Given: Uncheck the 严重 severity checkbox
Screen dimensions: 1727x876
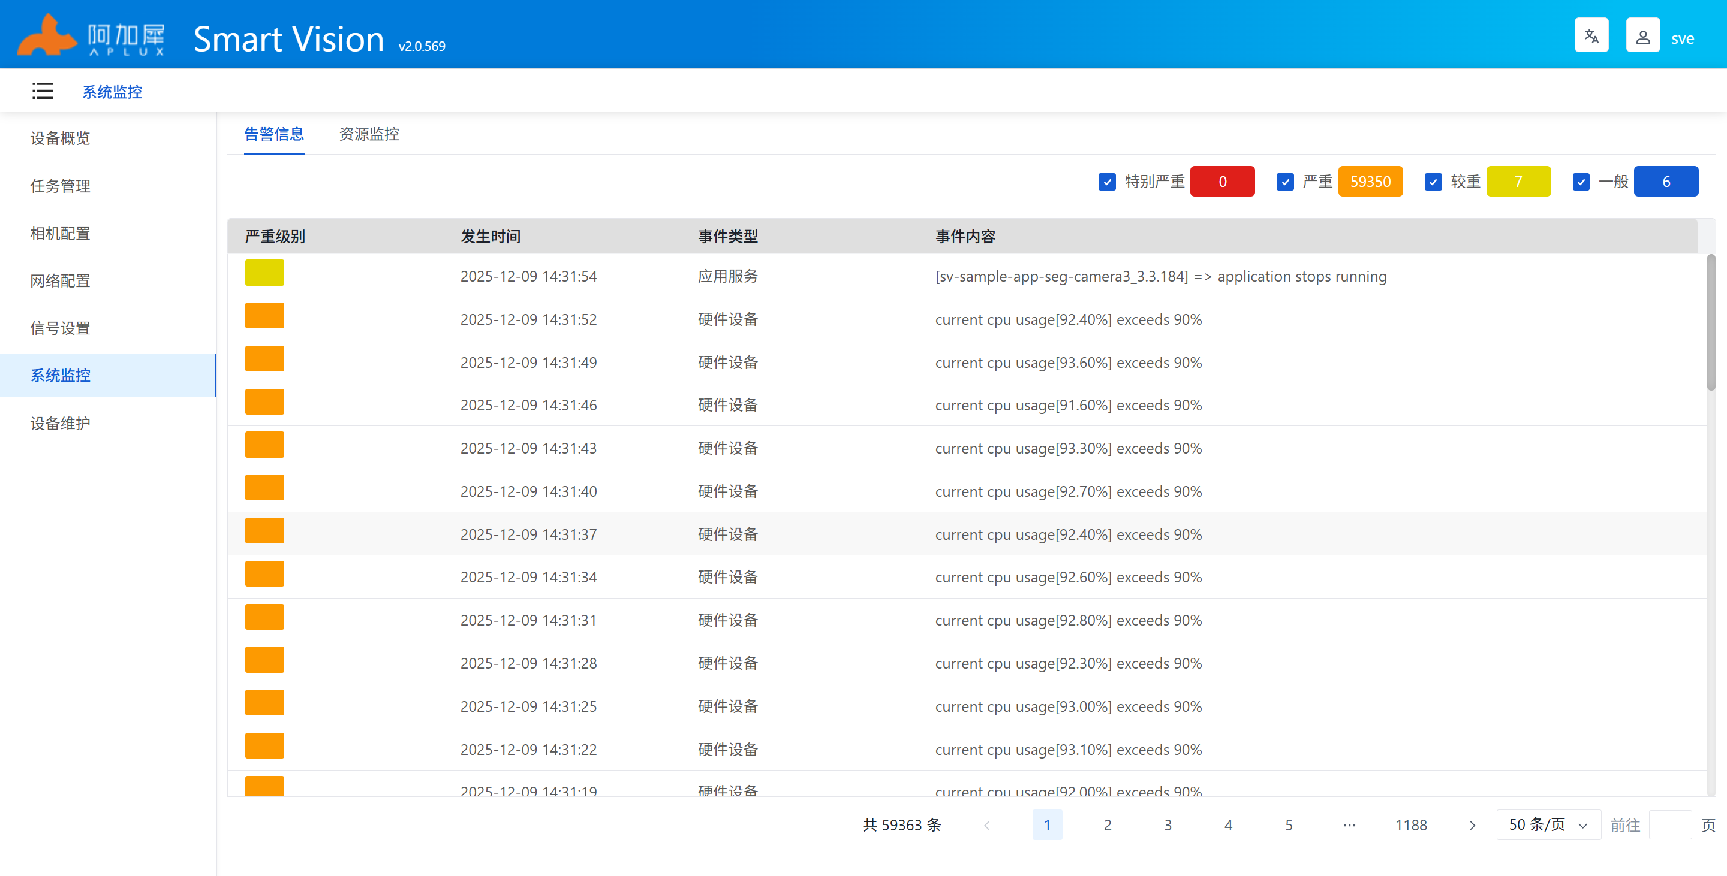Looking at the screenshot, I should click(x=1284, y=182).
